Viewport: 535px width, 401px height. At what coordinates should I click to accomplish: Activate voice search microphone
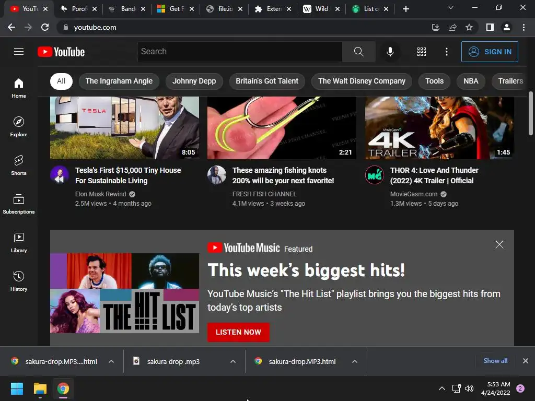click(x=390, y=52)
